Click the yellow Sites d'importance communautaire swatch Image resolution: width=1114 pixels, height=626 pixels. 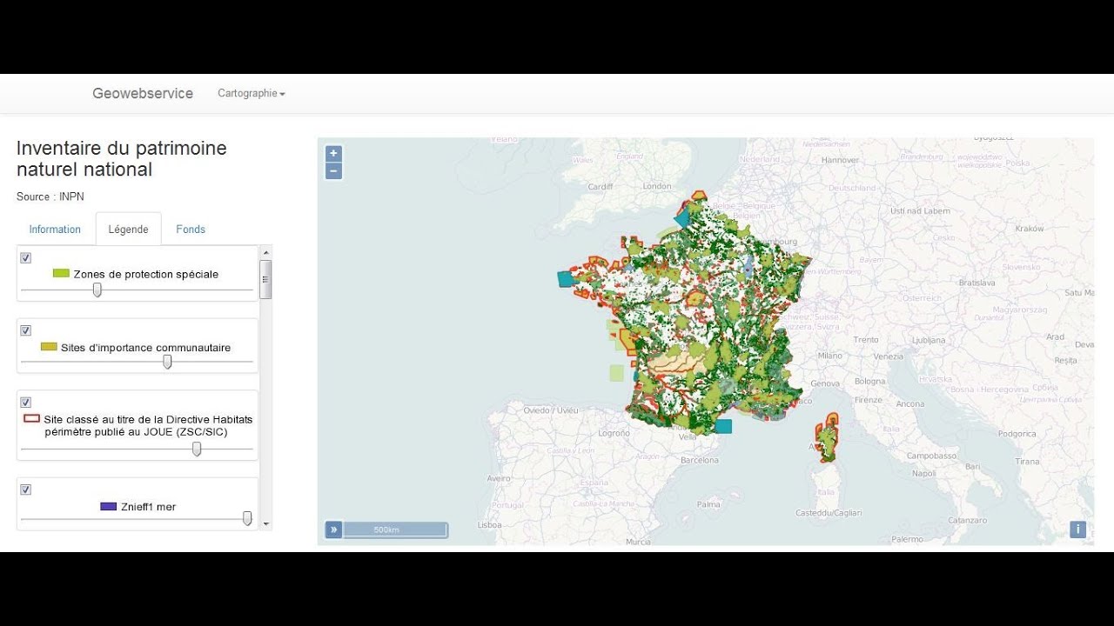click(49, 347)
